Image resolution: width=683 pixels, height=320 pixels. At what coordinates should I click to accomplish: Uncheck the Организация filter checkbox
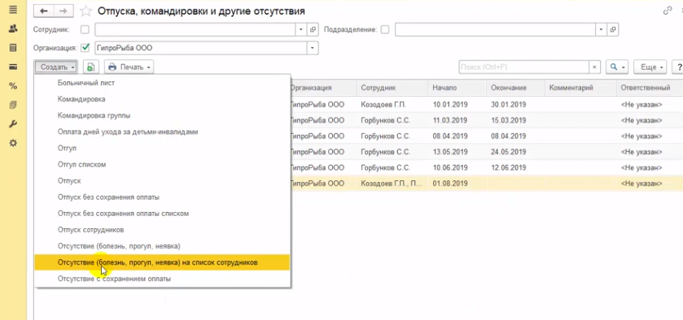click(x=85, y=47)
